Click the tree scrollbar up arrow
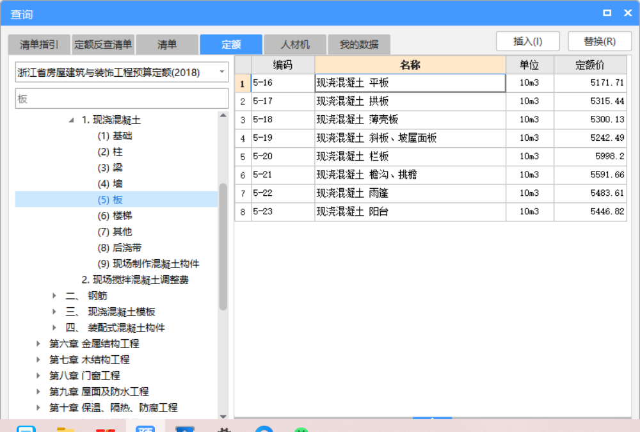Image resolution: width=640 pixels, height=432 pixels. [223, 116]
